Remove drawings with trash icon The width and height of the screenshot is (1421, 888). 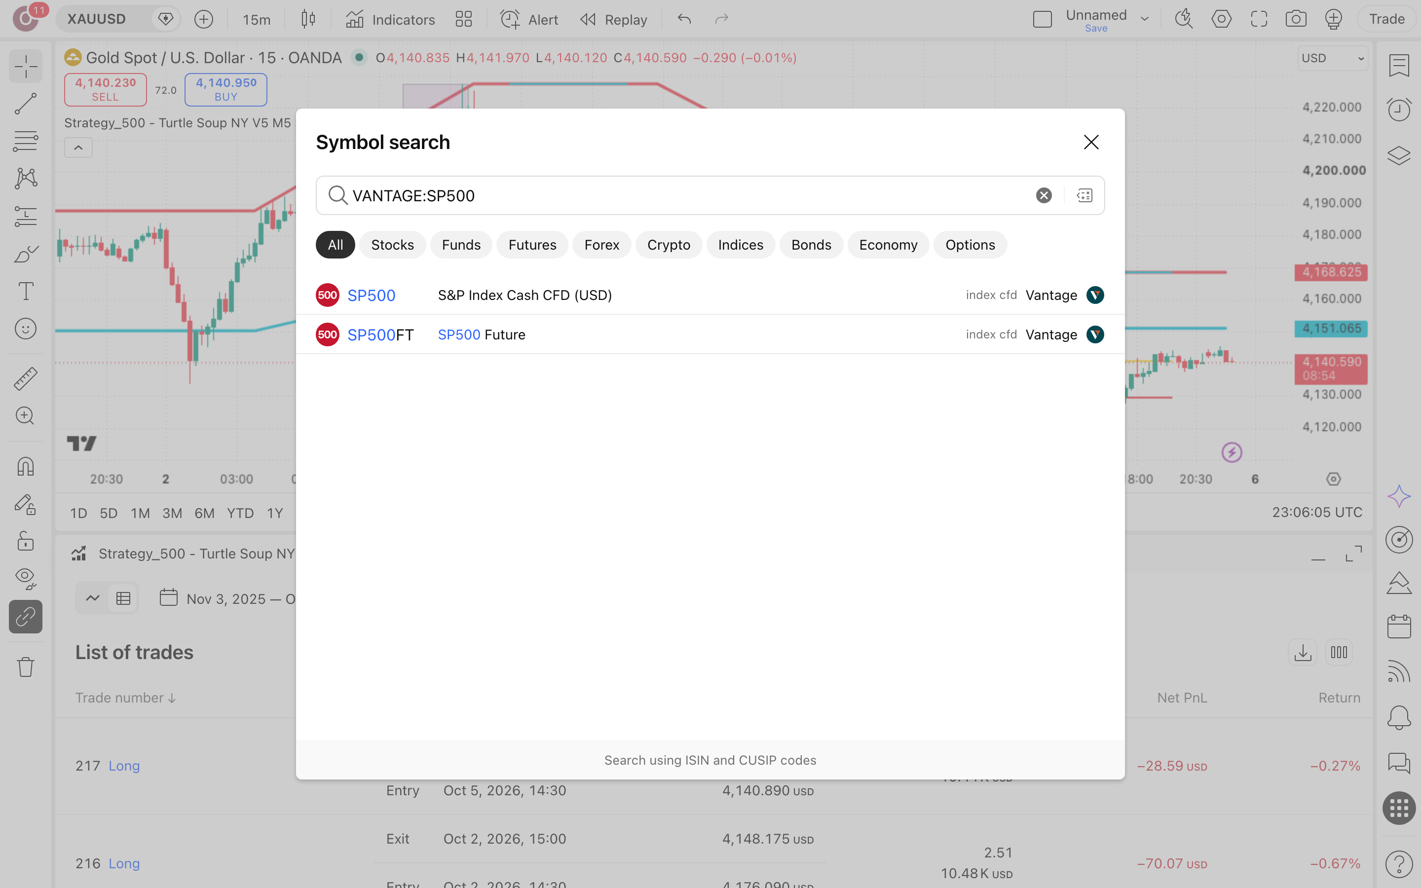(x=25, y=666)
